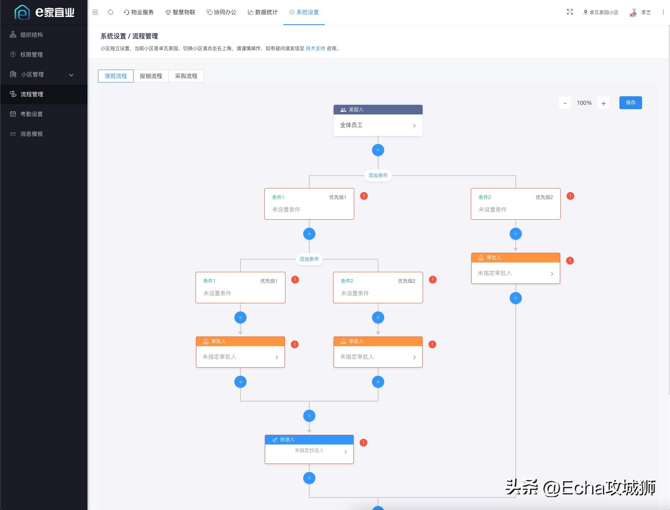Click the 保存 button
The height and width of the screenshot is (510, 670).
(630, 102)
